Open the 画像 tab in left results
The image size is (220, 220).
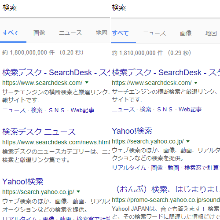tap(39, 33)
